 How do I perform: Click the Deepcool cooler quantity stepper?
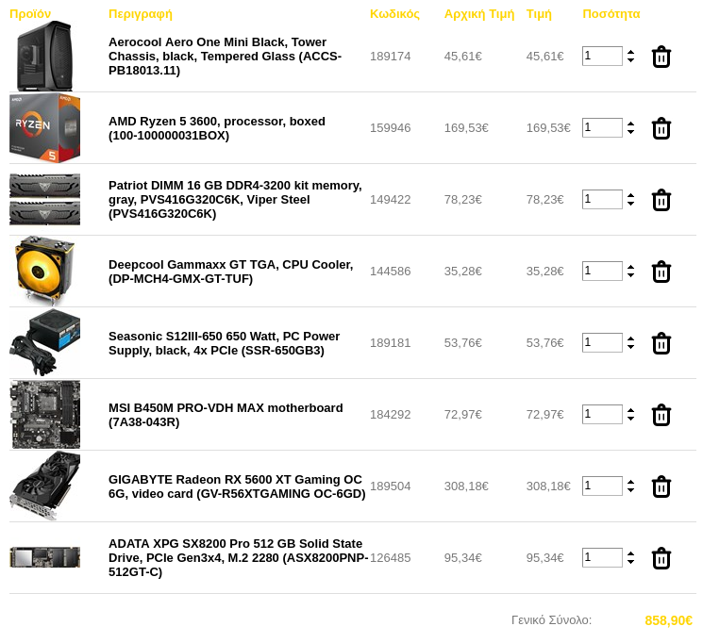(x=631, y=272)
